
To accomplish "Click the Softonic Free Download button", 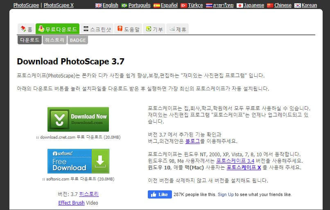I will point(78,161).
